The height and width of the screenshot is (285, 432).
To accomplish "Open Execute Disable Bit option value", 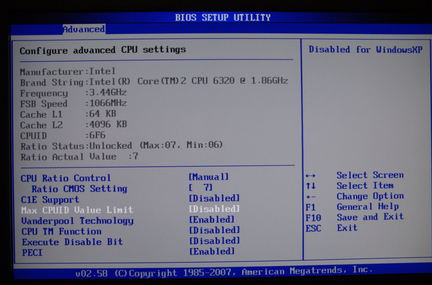I will pos(214,241).
